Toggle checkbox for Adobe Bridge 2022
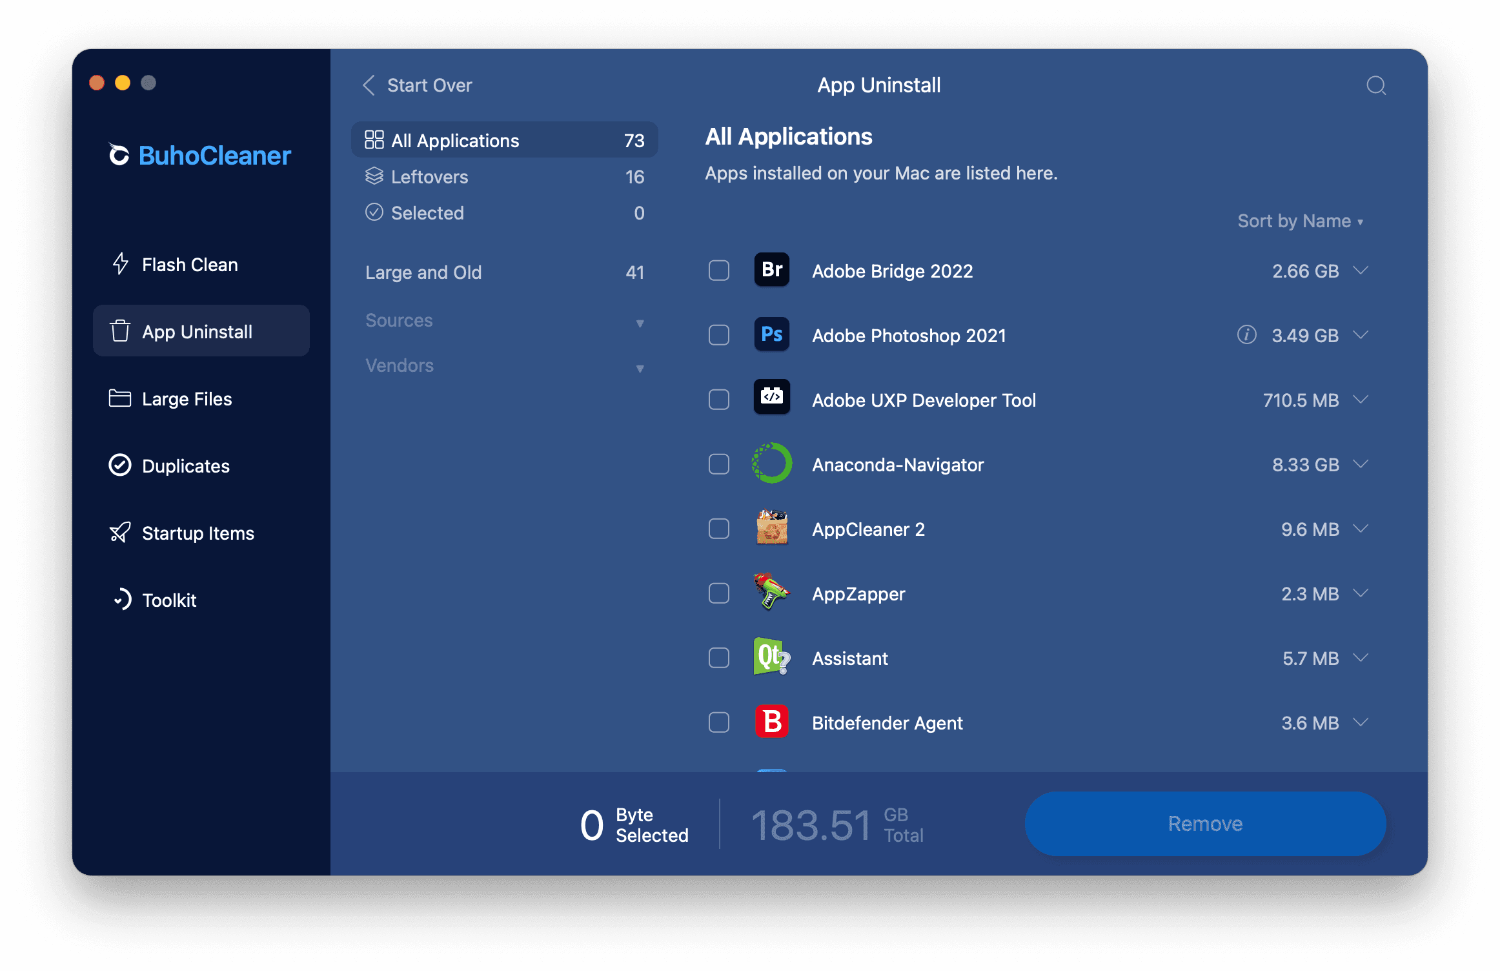The image size is (1500, 971). (718, 270)
